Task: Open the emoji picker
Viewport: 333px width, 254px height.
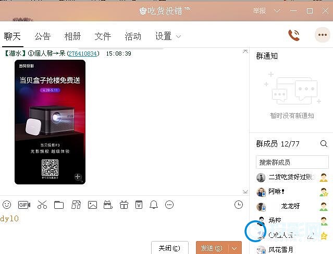Action: coord(7,205)
